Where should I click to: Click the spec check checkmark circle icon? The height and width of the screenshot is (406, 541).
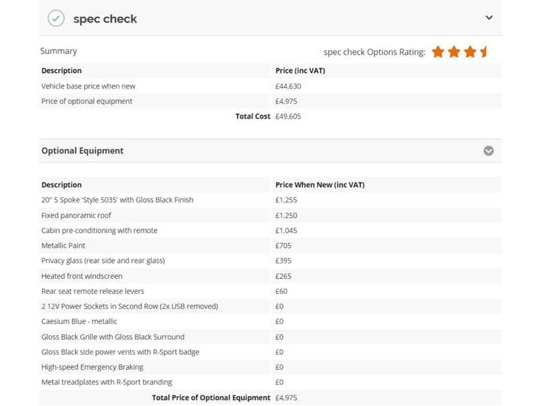pyautogui.click(x=56, y=18)
